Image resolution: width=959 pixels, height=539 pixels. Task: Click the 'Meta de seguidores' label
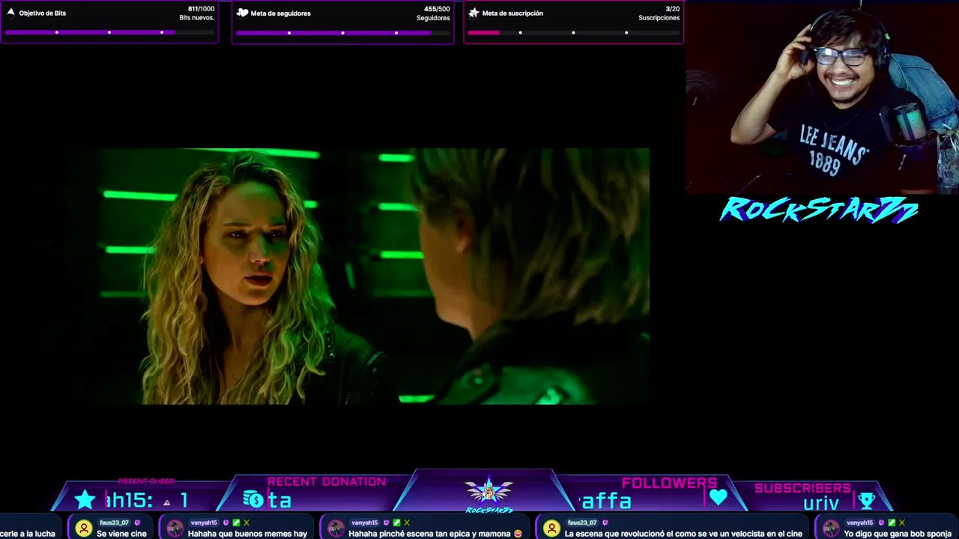pos(280,13)
